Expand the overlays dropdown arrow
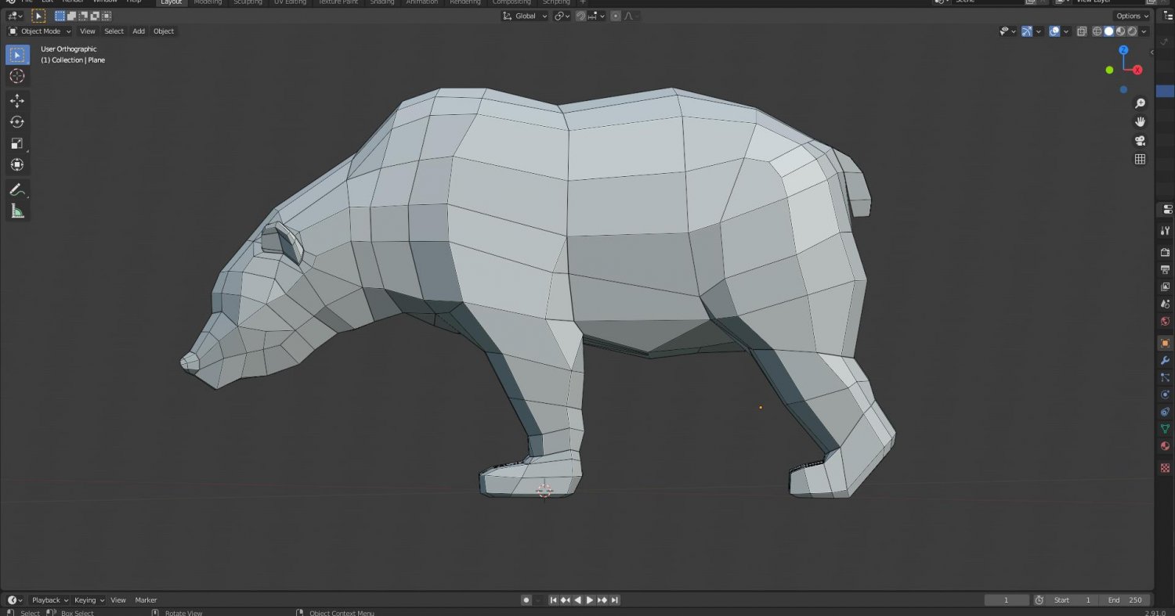This screenshot has height=616, width=1175. 1066,31
